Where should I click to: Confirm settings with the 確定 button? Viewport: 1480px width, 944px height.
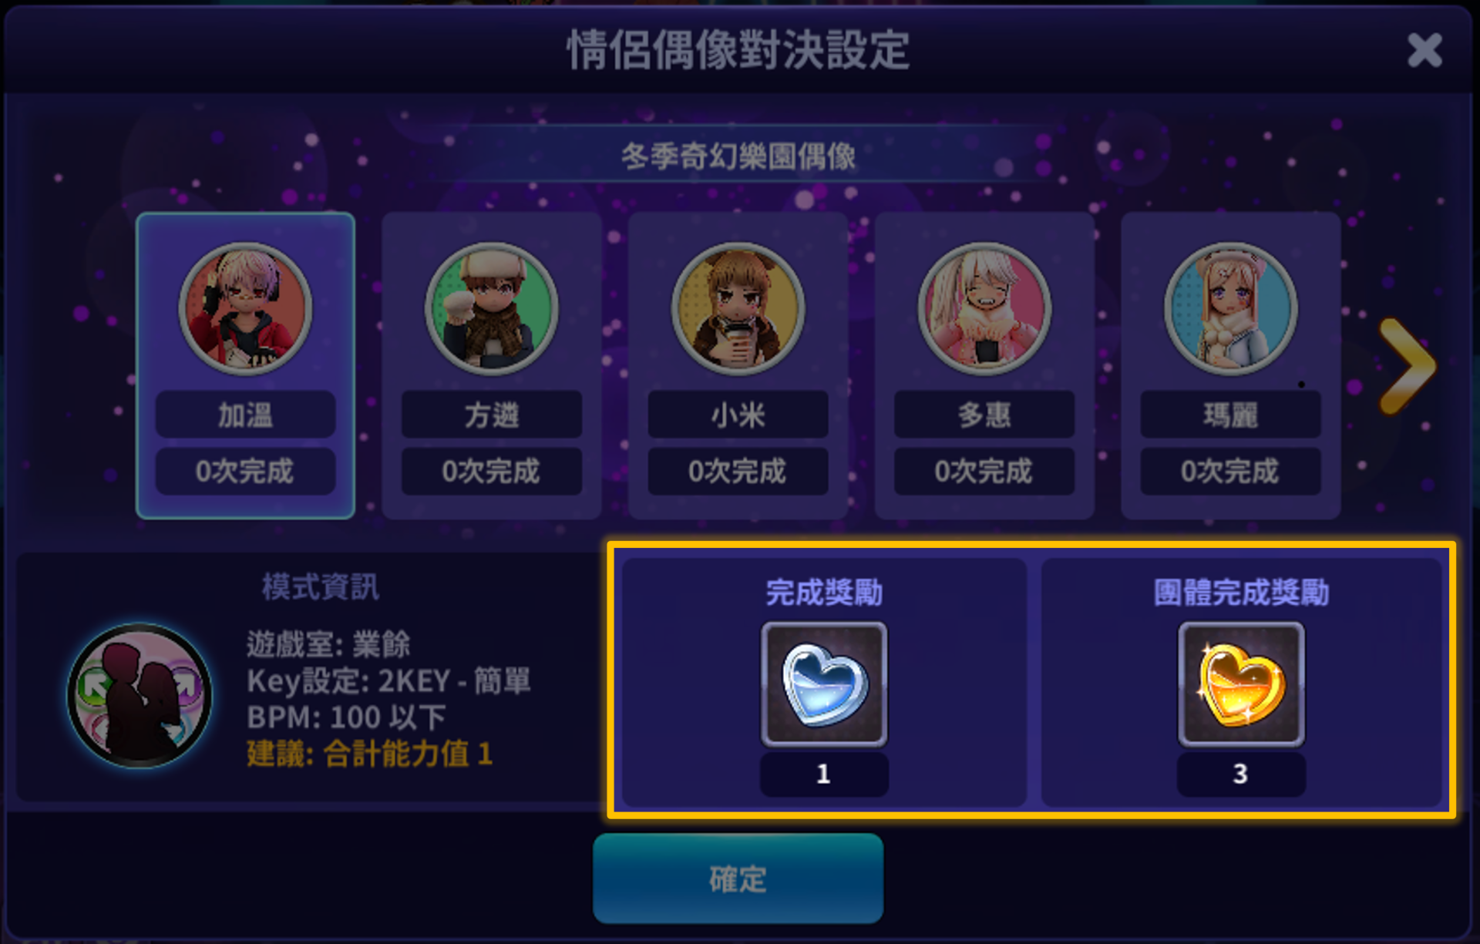[x=738, y=878]
